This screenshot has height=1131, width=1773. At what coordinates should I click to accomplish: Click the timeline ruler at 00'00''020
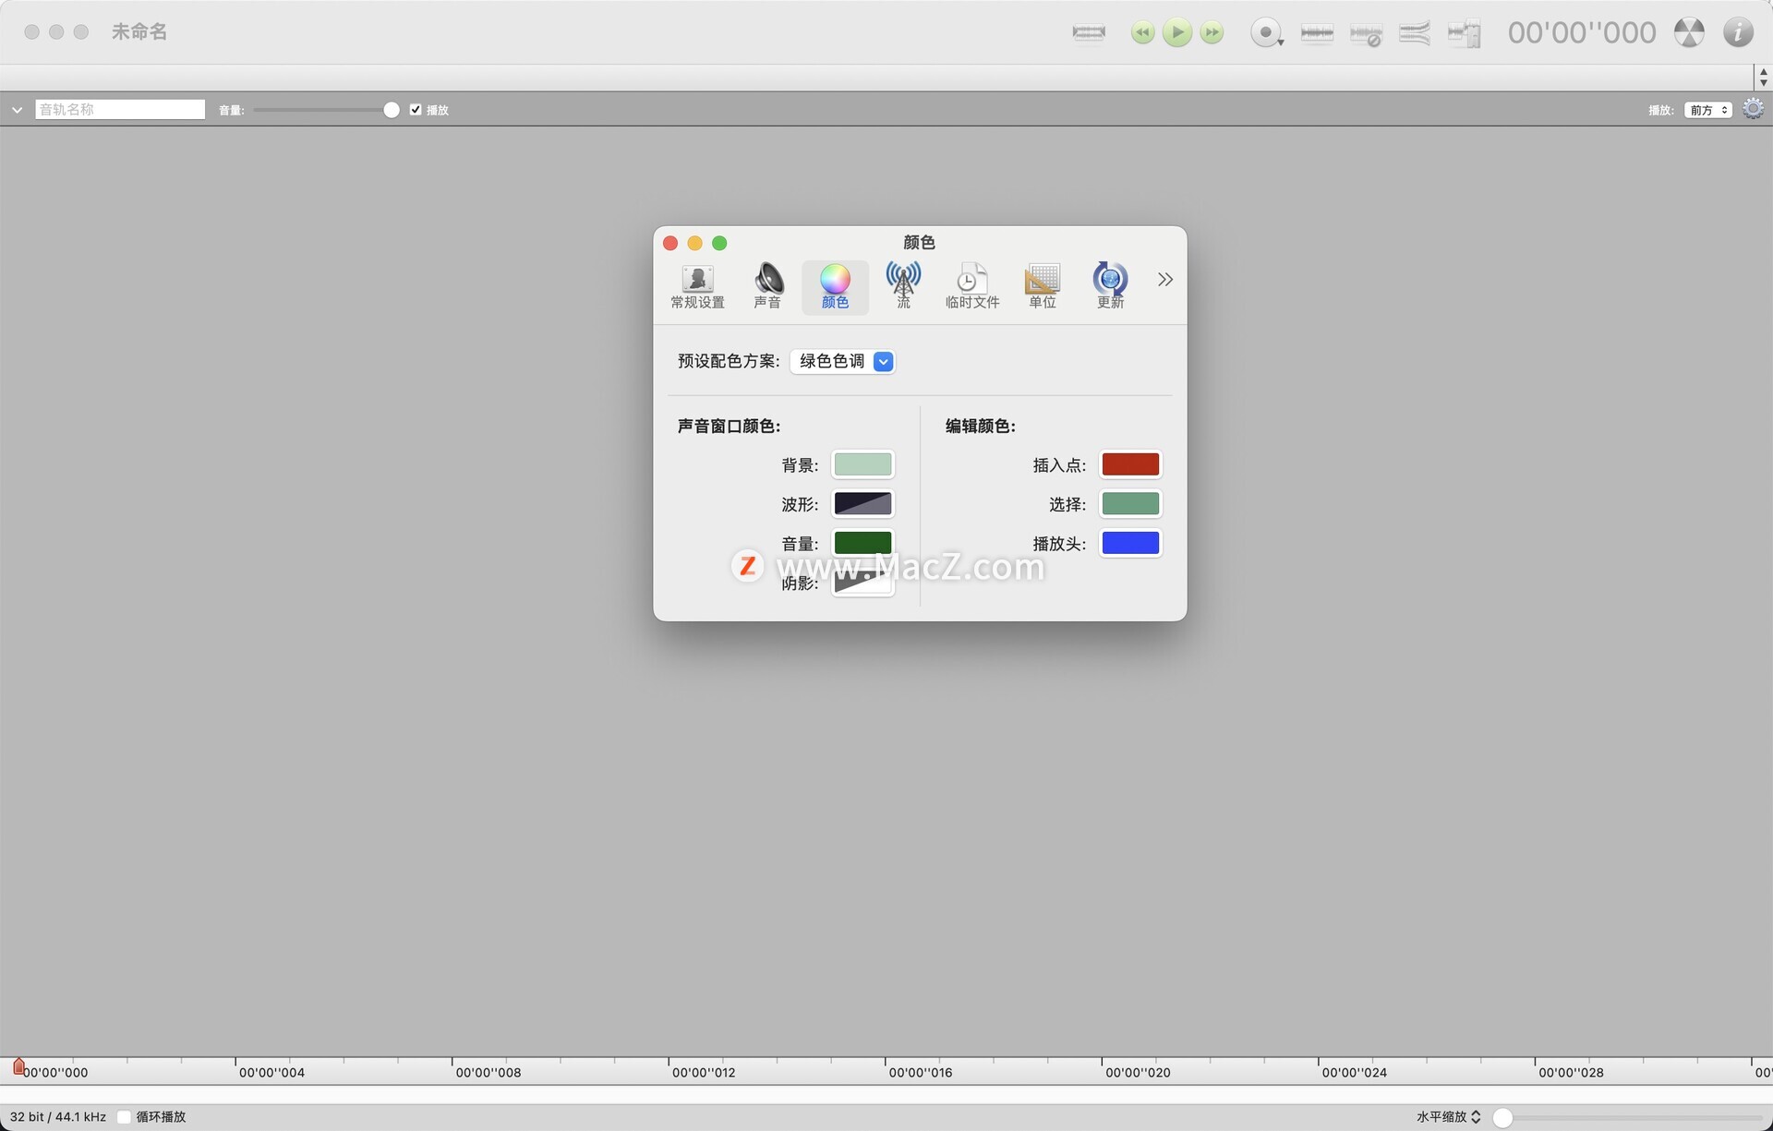tap(1138, 1073)
